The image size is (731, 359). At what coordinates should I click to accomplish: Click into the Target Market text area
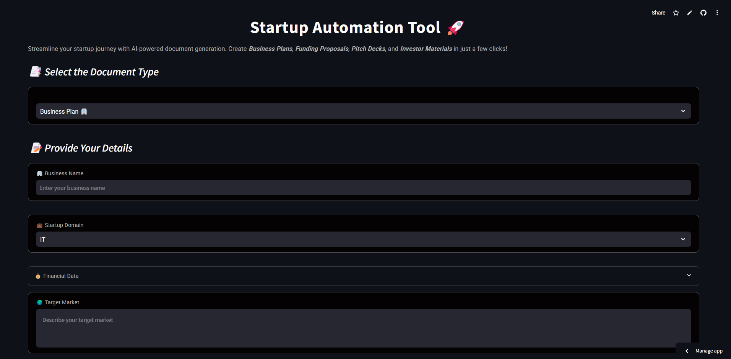[363, 328]
